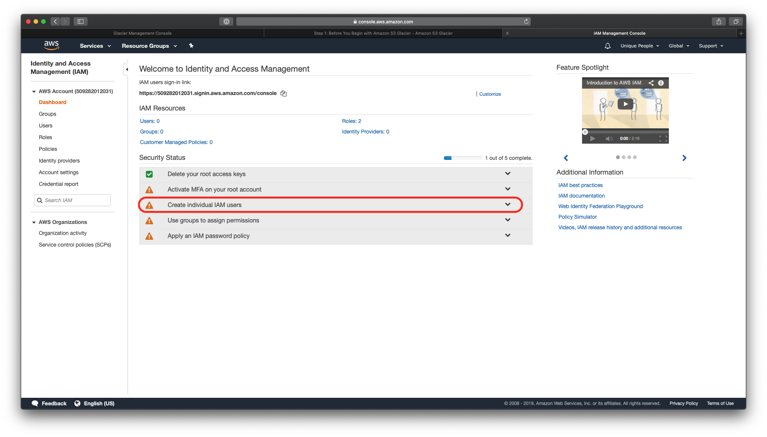Open Identity providers in the sidebar
This screenshot has width=767, height=437.
point(59,161)
